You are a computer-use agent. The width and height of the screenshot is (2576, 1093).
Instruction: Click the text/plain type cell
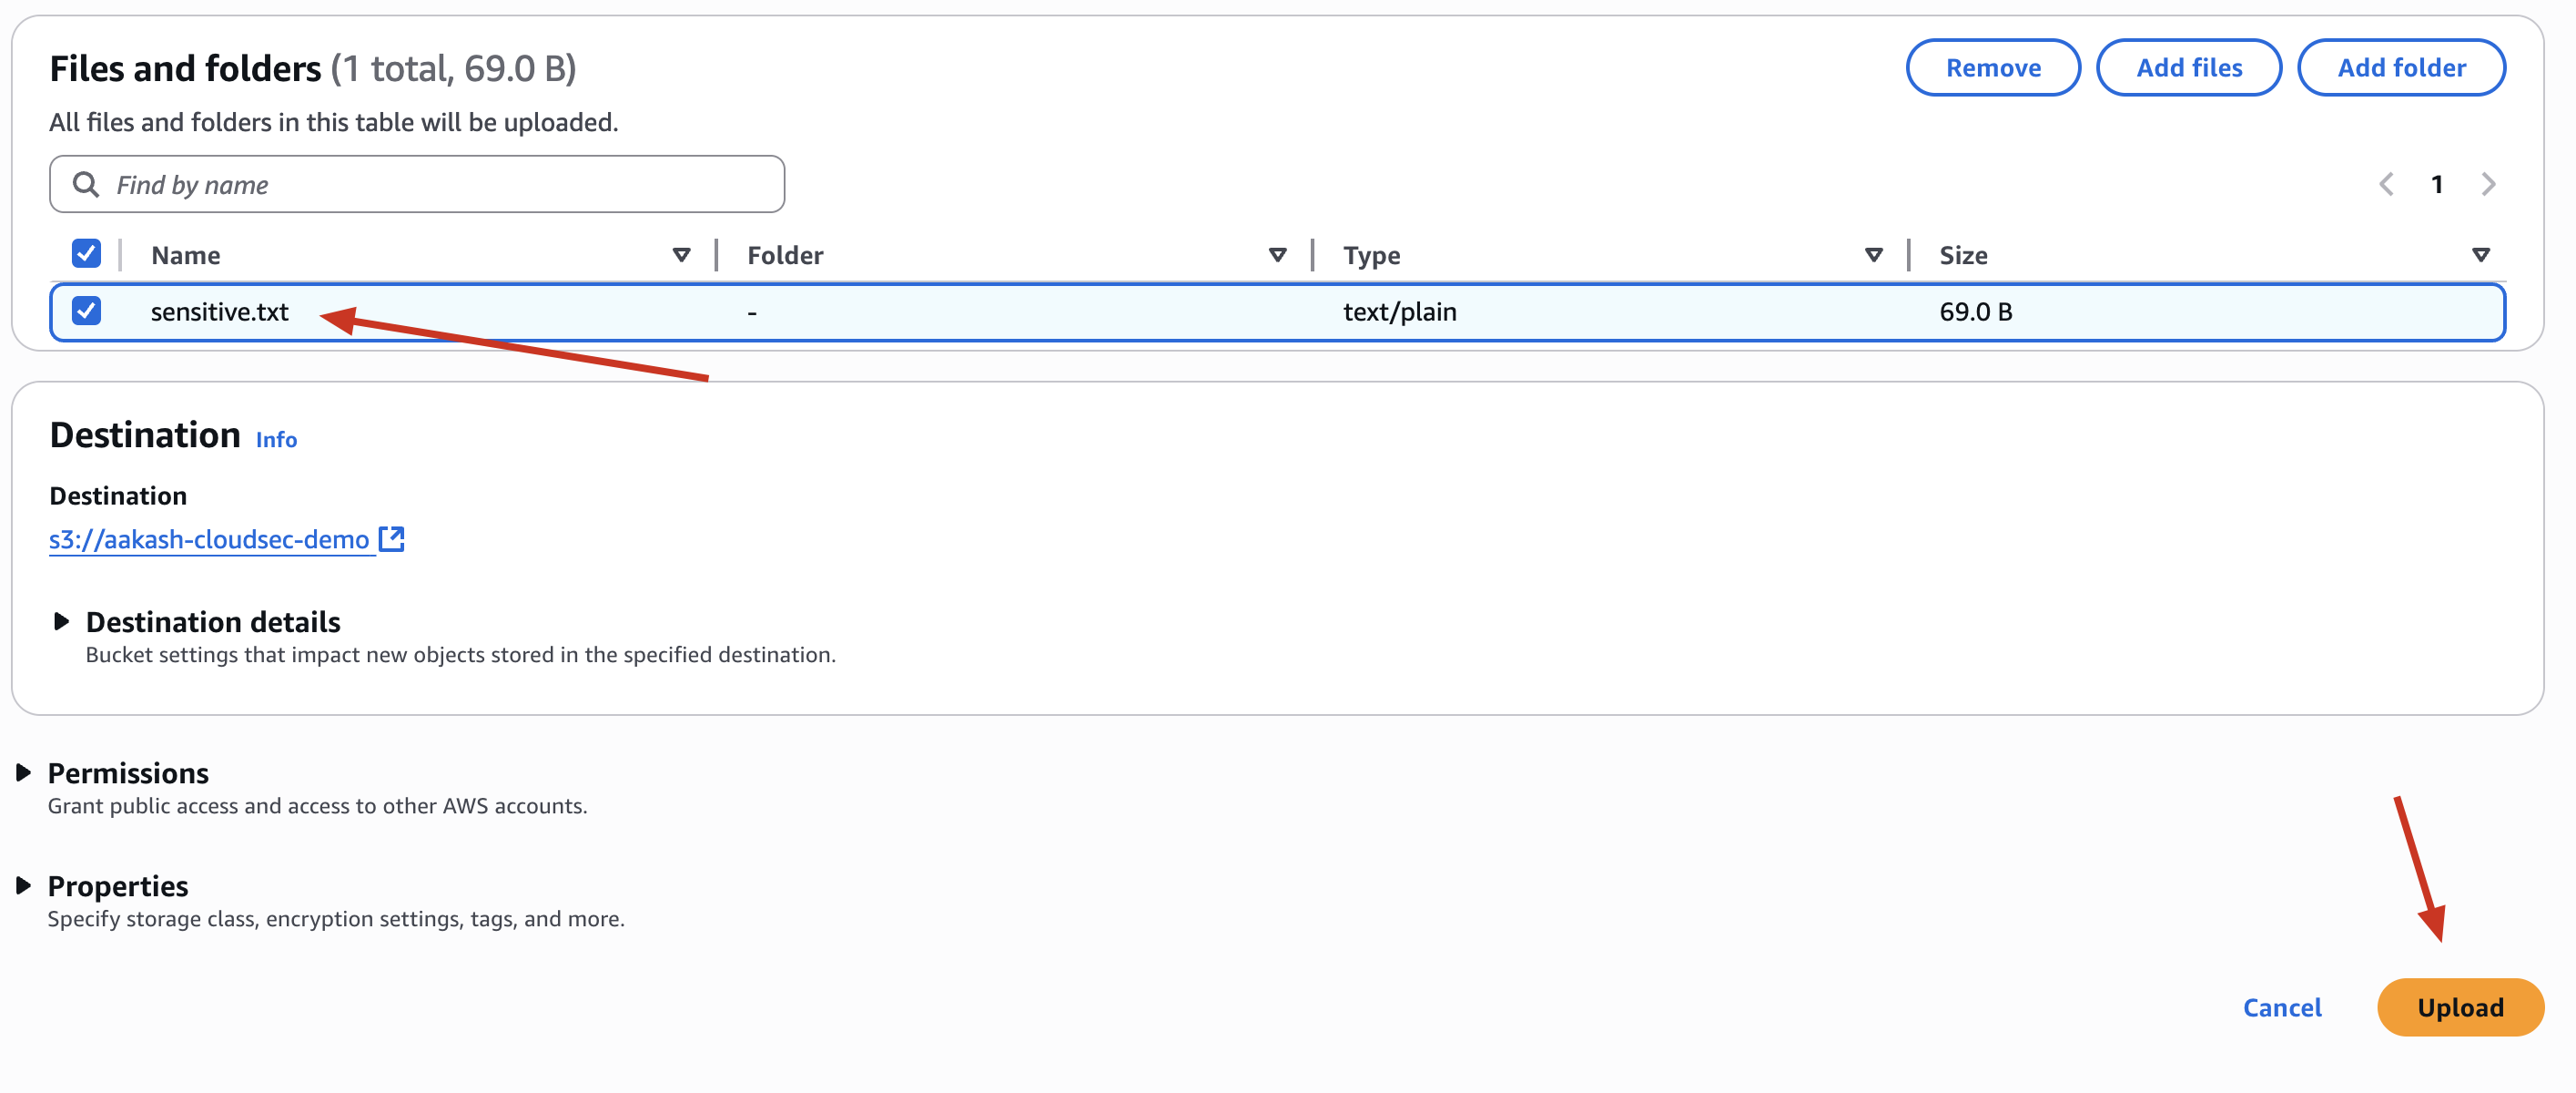pos(1399,312)
